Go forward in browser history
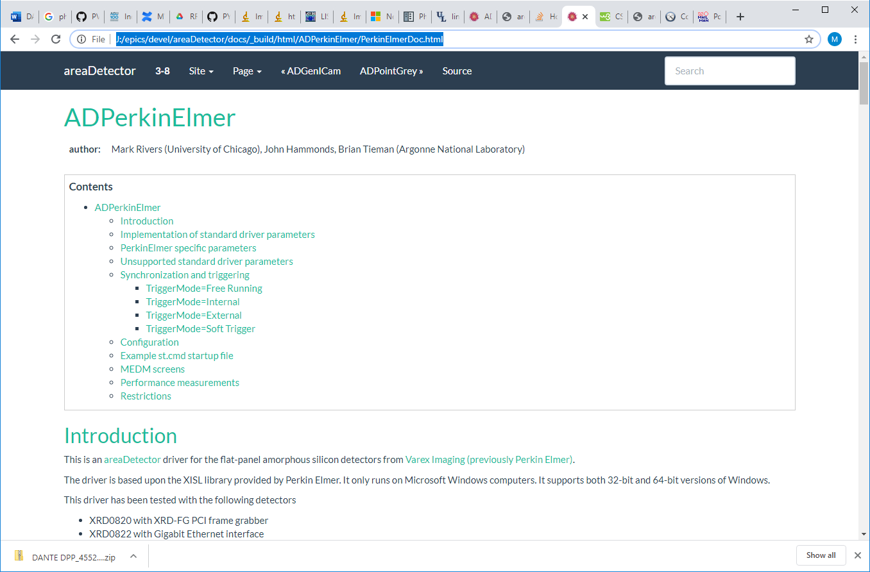870x572 pixels. pos(35,39)
